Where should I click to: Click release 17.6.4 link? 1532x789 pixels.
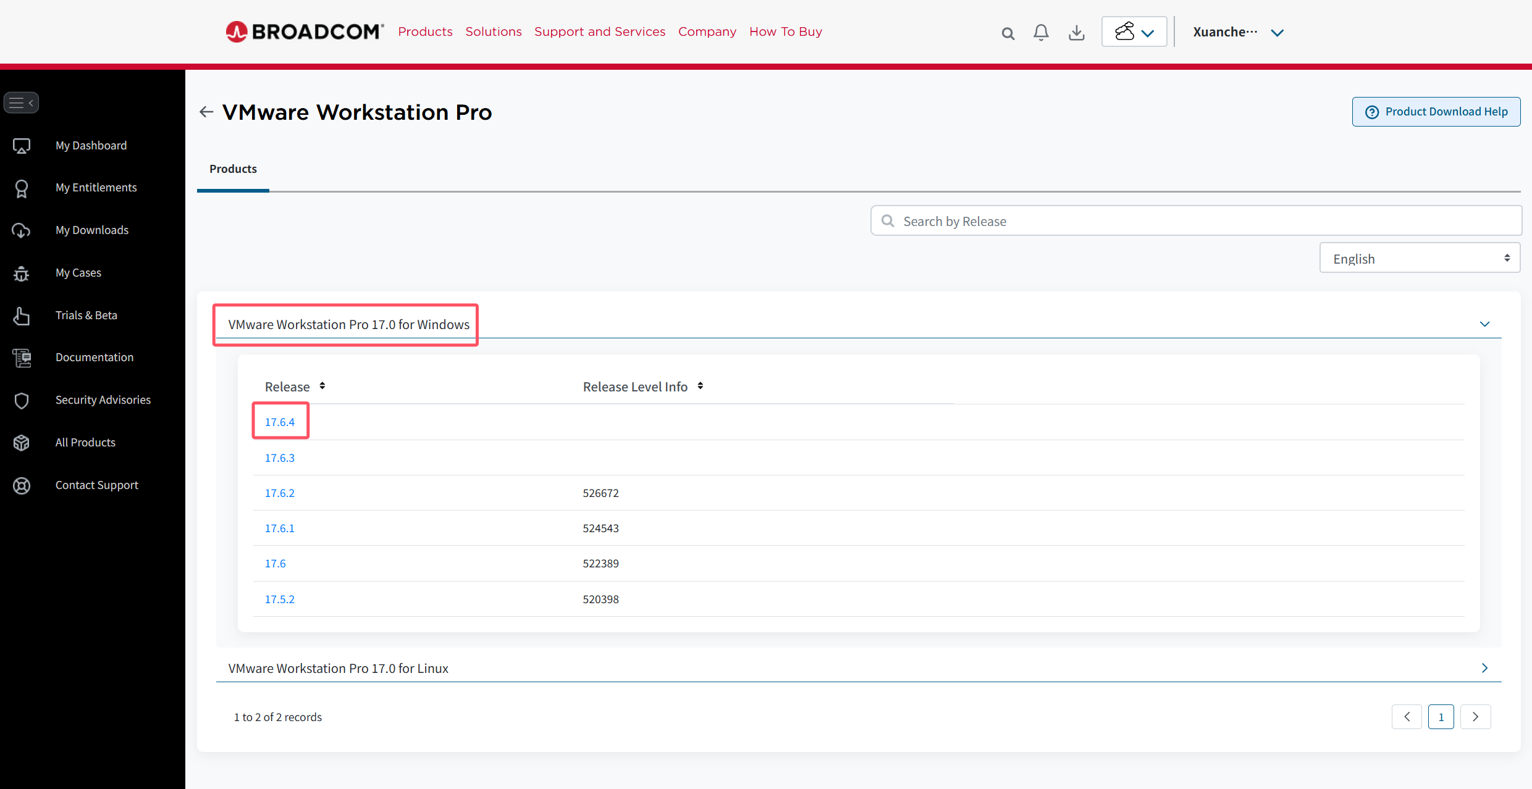279,422
